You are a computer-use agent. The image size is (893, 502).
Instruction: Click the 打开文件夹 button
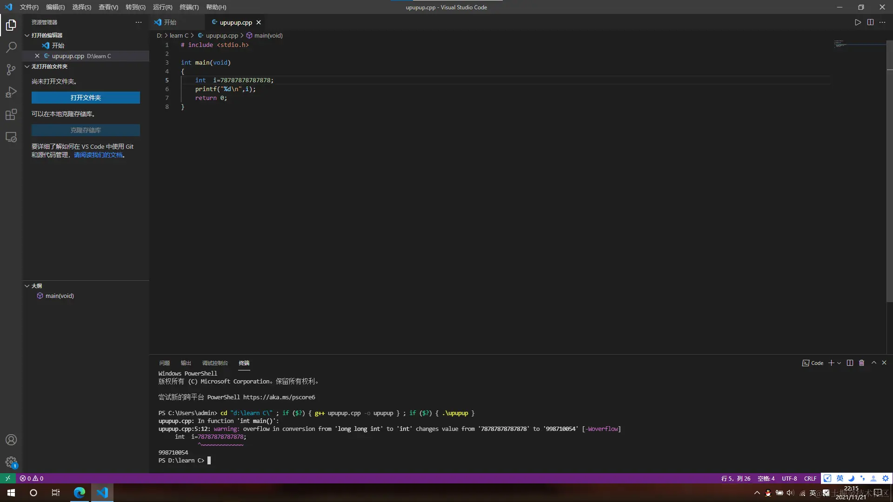tap(86, 98)
